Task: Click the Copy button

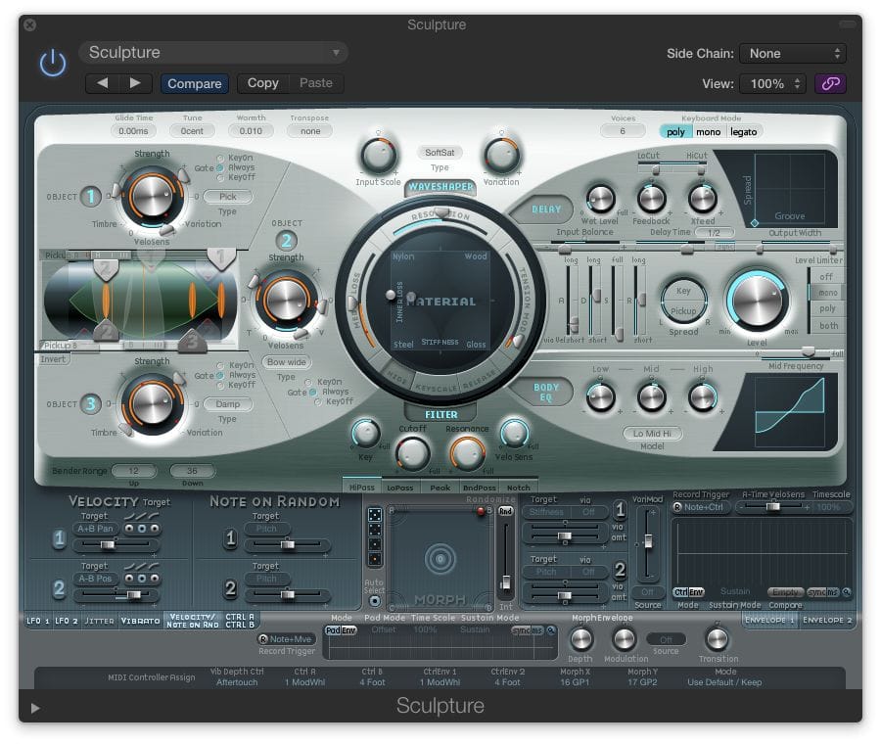Action: (x=262, y=83)
